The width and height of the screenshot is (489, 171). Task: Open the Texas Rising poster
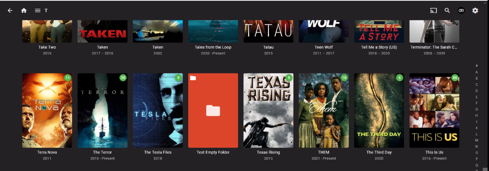(269, 110)
